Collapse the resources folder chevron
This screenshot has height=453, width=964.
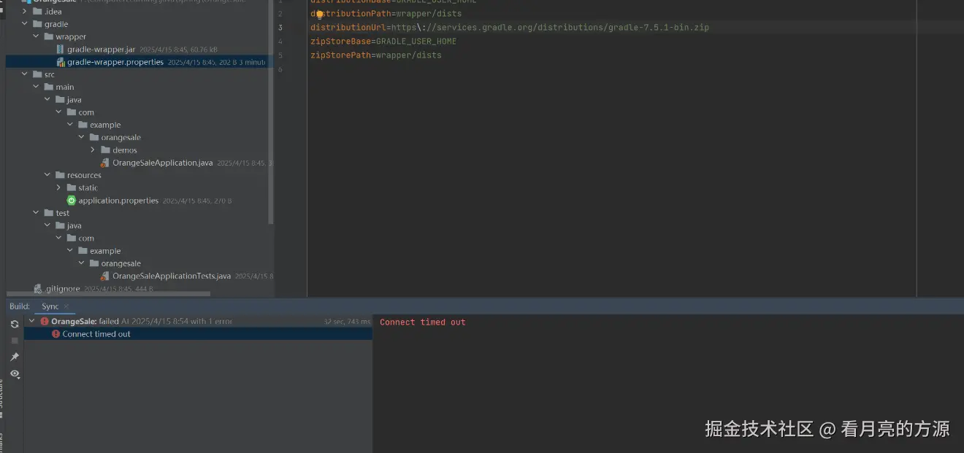click(47, 175)
